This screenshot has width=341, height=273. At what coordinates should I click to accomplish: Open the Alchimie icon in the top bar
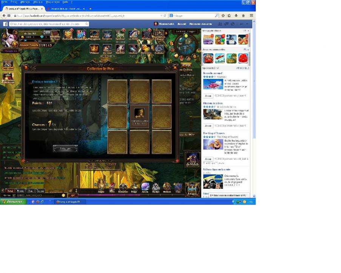click(x=146, y=49)
